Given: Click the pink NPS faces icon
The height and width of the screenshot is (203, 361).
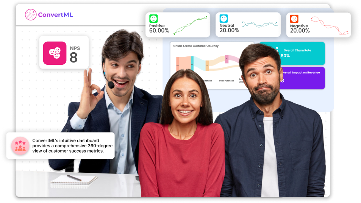Looking at the screenshot, I should (x=55, y=53).
